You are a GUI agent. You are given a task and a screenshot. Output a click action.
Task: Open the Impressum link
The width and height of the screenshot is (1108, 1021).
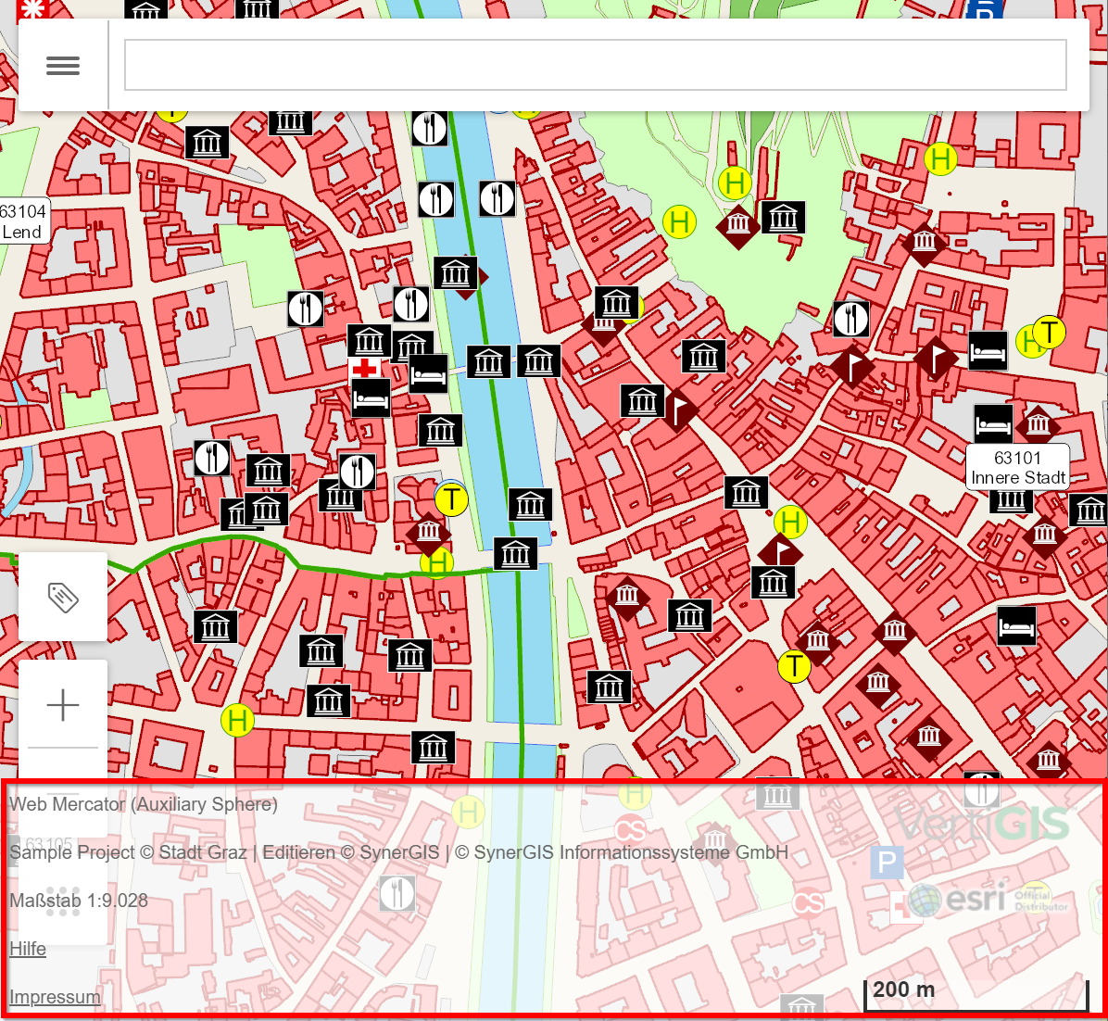click(55, 997)
